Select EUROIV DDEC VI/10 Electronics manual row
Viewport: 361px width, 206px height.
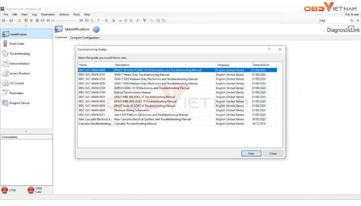point(177,88)
